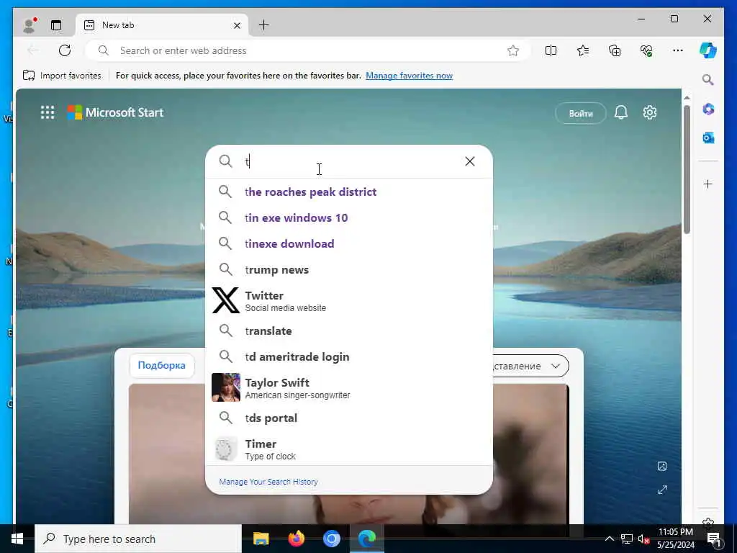Focus the Search or enter web address bar
The width and height of the screenshot is (737, 553).
(x=308, y=51)
